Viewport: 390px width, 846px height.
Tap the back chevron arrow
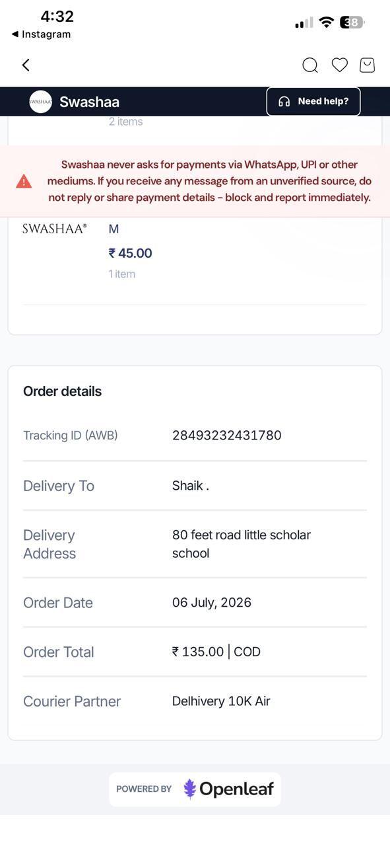(26, 65)
